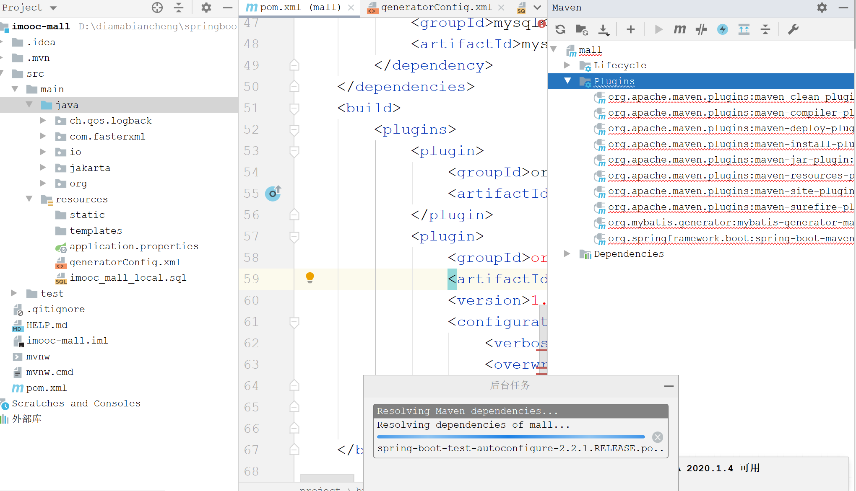The height and width of the screenshot is (491, 856).
Task: Click gutter override icon on line 55
Action: [x=273, y=193]
